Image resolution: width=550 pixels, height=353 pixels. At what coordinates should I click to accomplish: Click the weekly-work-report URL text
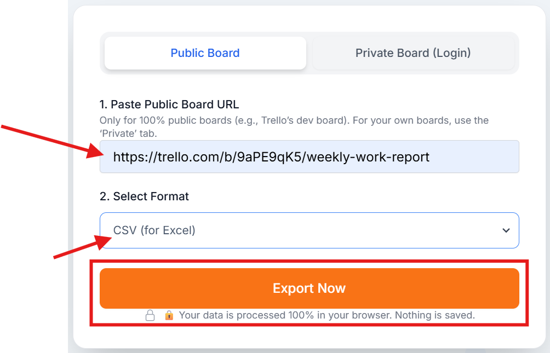[x=271, y=157]
